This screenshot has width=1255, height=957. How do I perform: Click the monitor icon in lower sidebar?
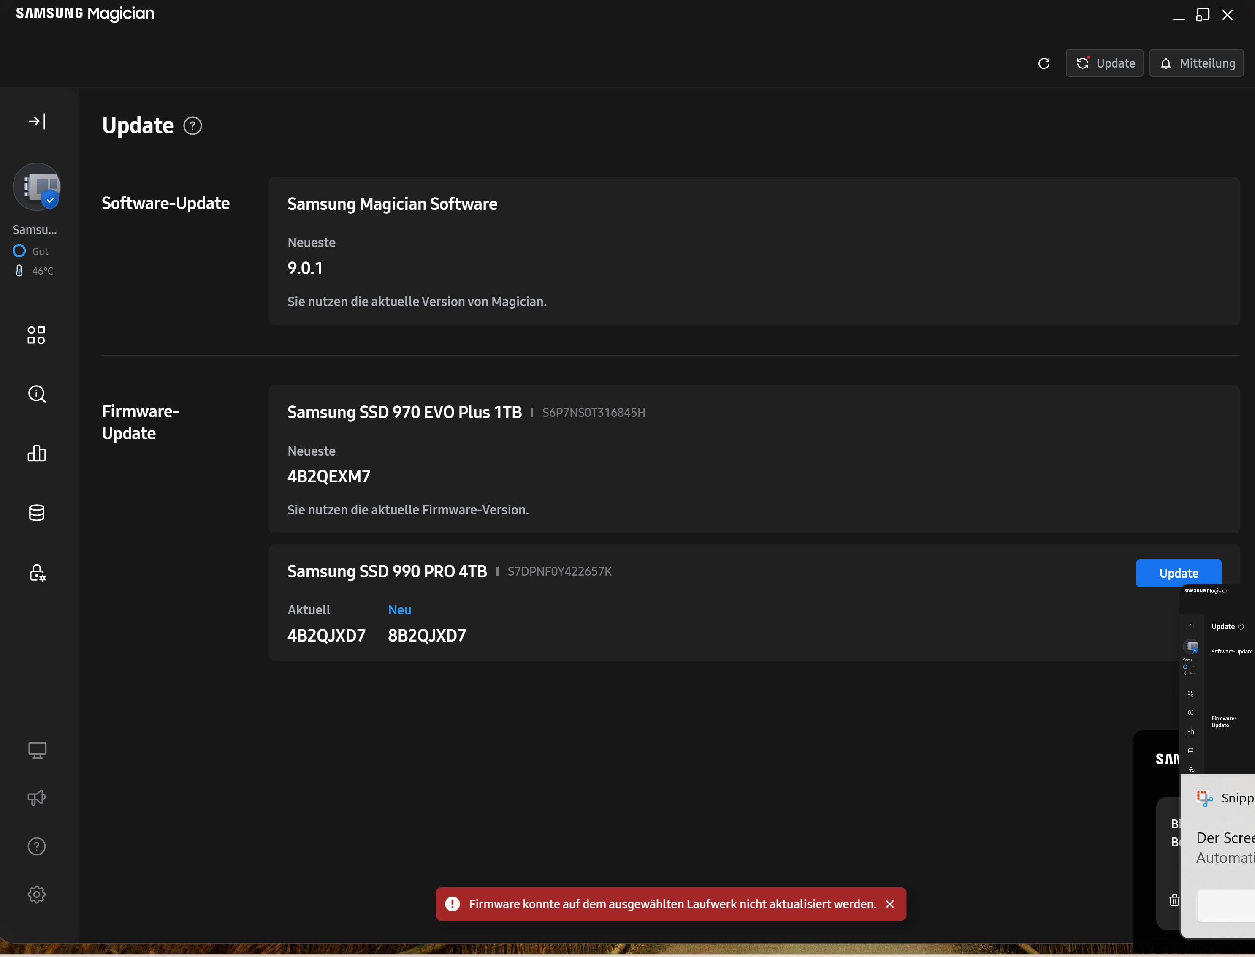(37, 750)
